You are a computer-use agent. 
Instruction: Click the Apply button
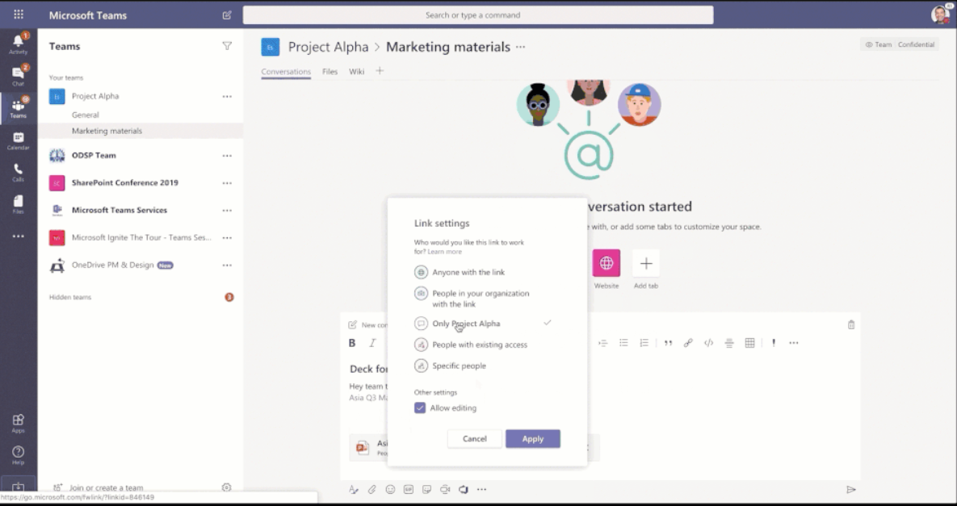coord(532,439)
